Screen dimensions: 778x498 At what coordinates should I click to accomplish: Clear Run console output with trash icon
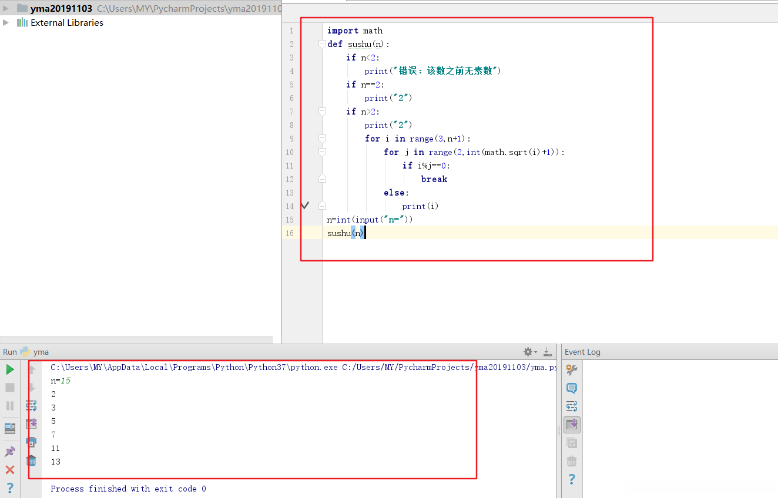(31, 461)
